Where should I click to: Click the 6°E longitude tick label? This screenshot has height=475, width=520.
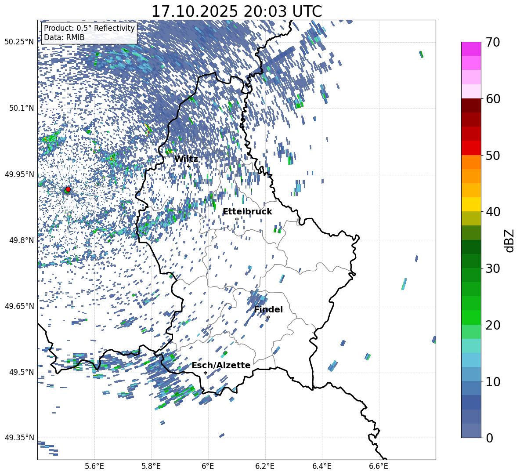point(208,466)
